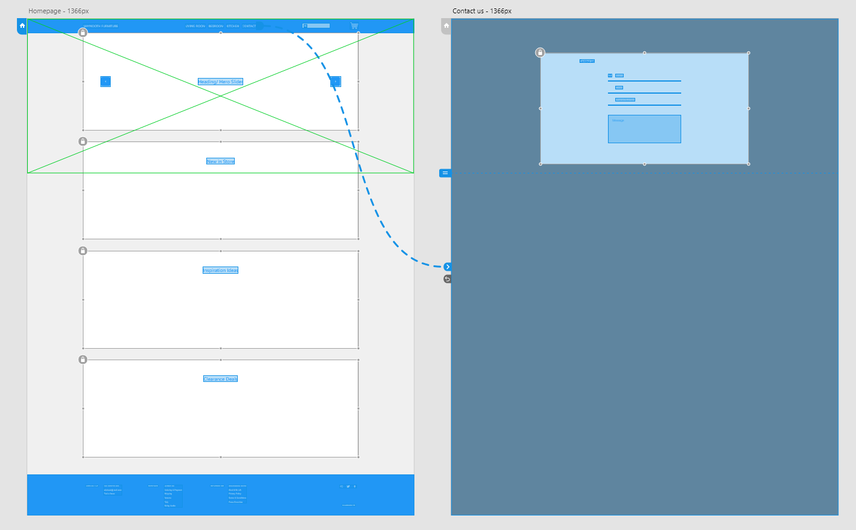Click the Twitter icon in the footer

[348, 486]
